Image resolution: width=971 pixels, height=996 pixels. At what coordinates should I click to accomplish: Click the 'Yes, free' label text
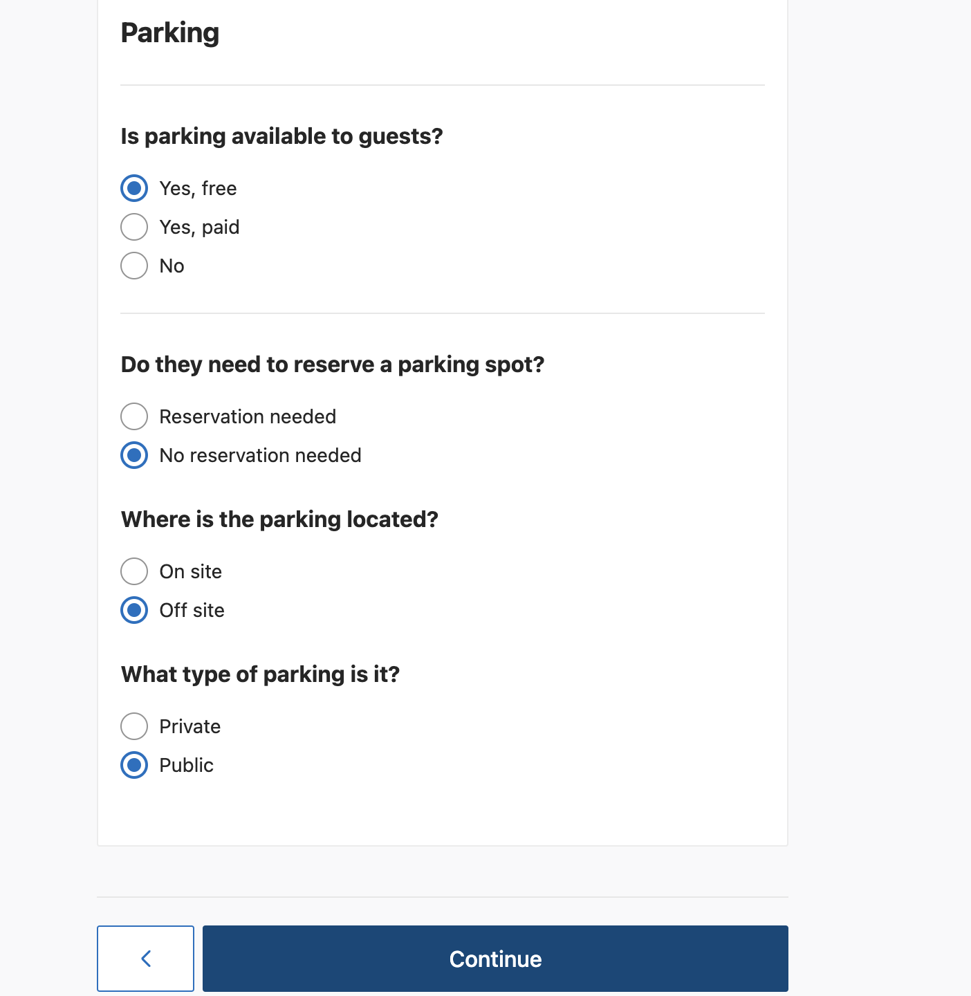coord(198,188)
